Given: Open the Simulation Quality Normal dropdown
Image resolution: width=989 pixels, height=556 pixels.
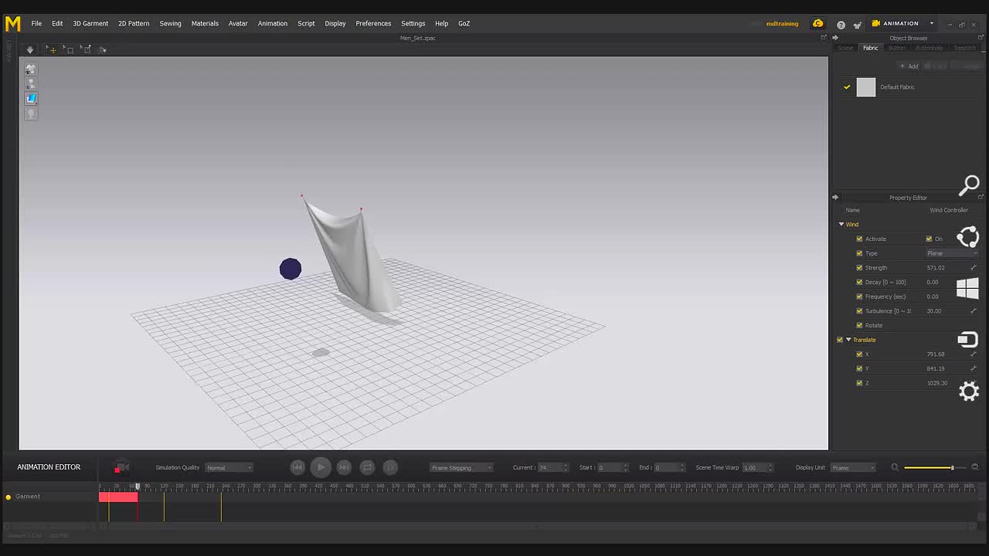Looking at the screenshot, I should 229,467.
